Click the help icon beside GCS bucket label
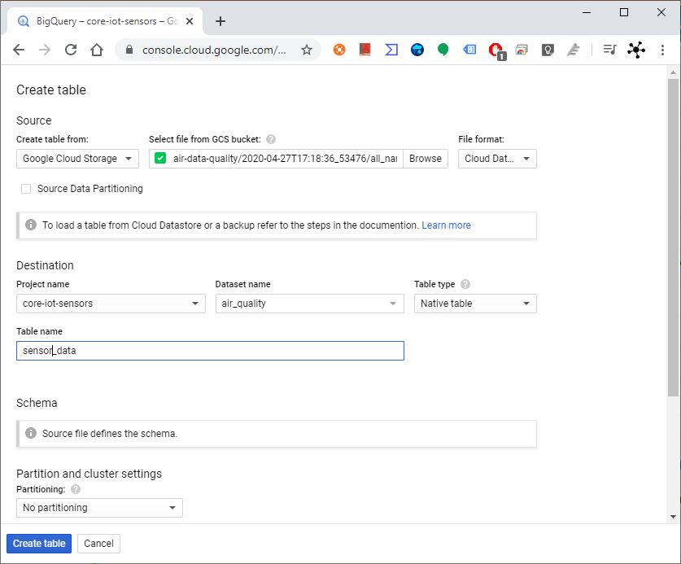This screenshot has width=681, height=564. [271, 139]
